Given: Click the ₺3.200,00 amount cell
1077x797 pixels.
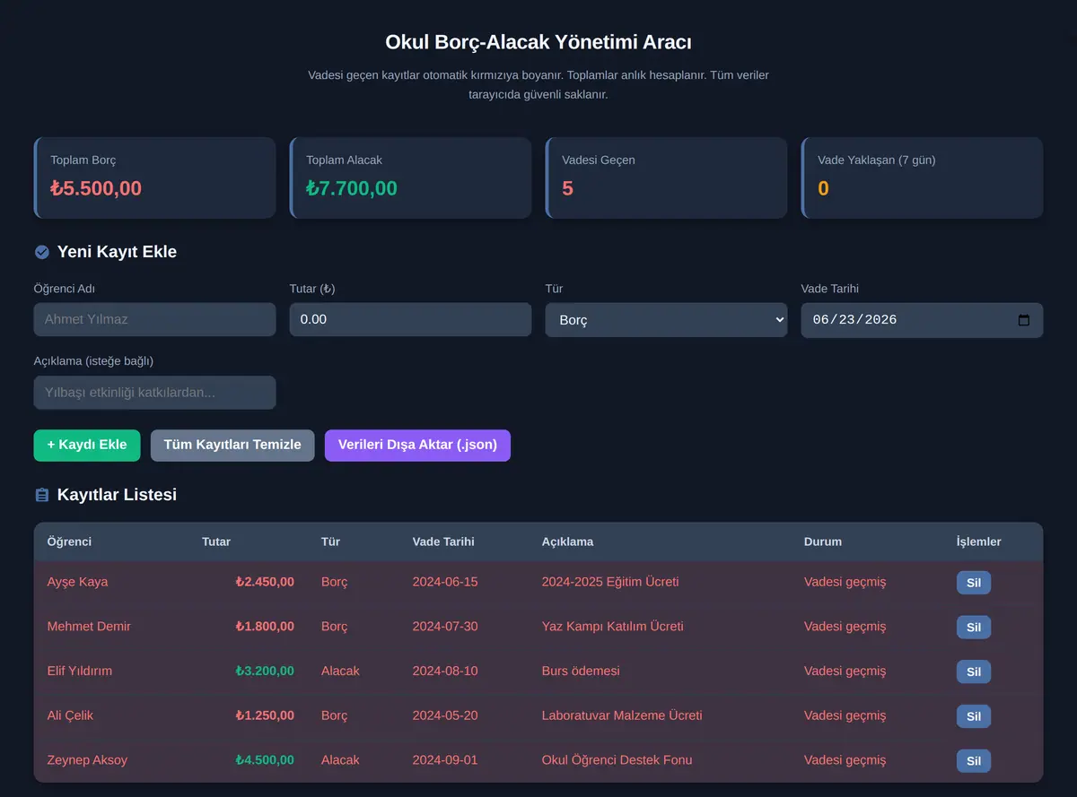Looking at the screenshot, I should point(265,671).
